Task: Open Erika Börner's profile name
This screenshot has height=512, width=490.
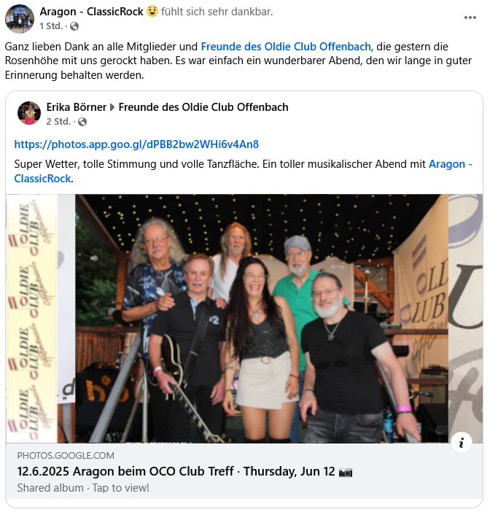Action: 77,107
